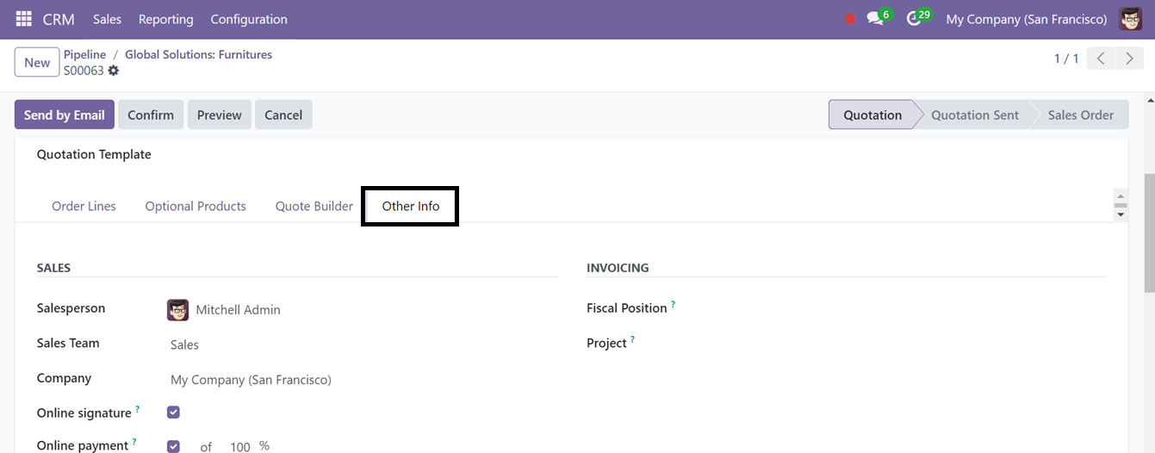The width and height of the screenshot is (1155, 453).
Task: Open the Sales top menu
Action: tap(107, 19)
